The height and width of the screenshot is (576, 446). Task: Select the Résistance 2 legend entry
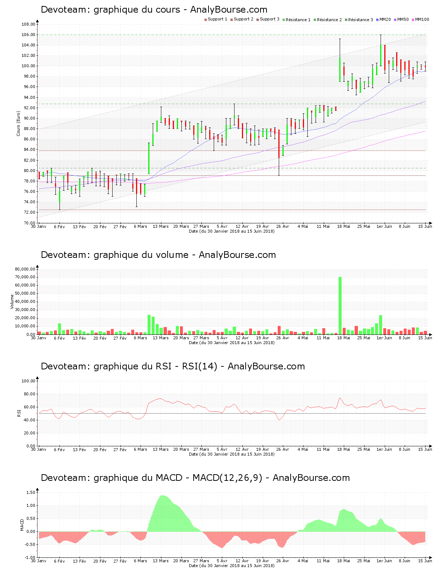pyautogui.click(x=328, y=20)
